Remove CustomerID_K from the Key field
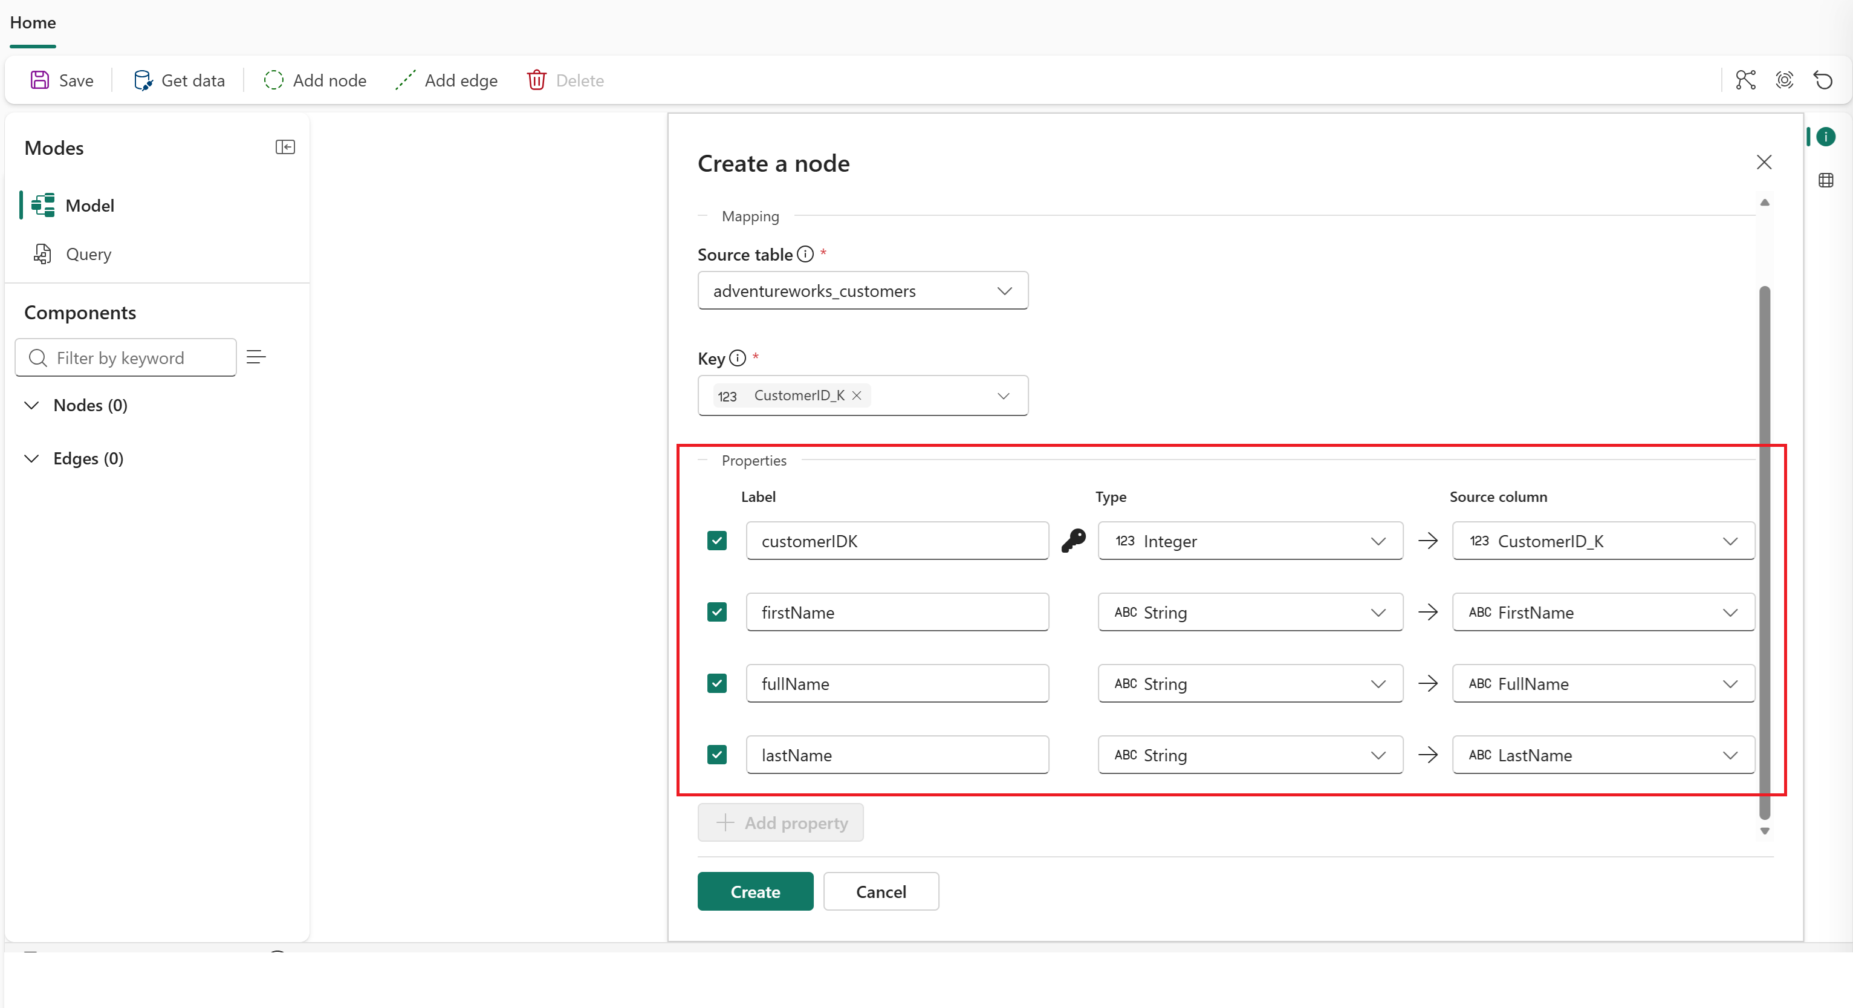 click(857, 395)
